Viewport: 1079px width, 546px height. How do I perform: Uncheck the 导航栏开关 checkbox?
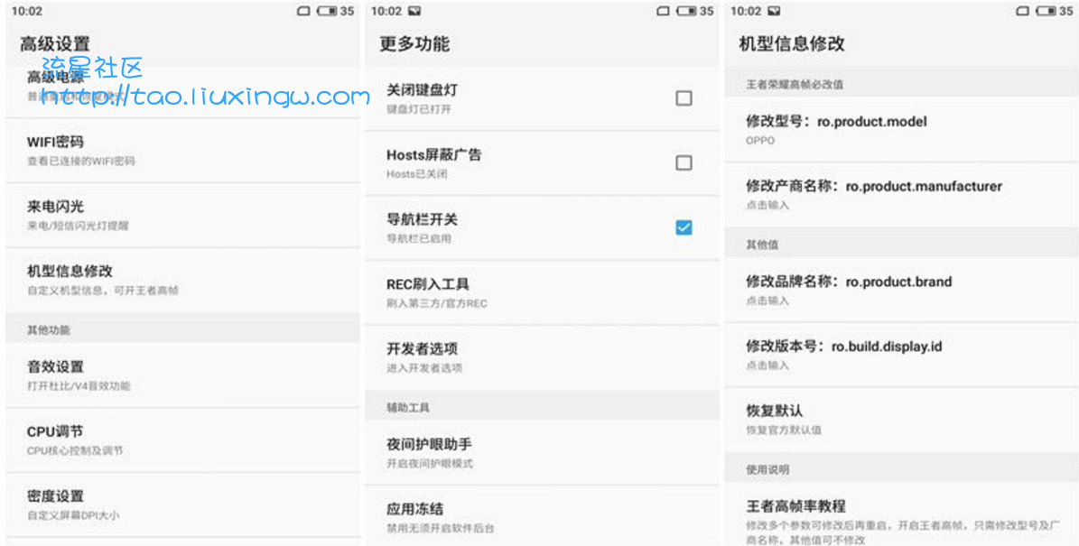pyautogui.click(x=684, y=227)
